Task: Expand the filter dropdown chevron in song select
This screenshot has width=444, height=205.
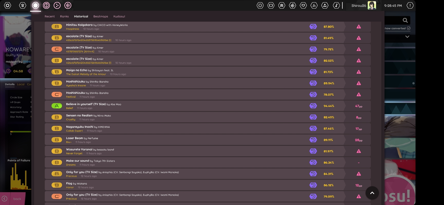Action: tap(407, 37)
